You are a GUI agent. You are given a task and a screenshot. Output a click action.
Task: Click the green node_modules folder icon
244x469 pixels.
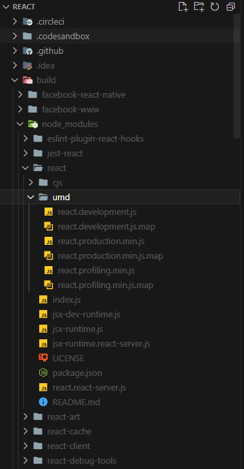point(33,124)
